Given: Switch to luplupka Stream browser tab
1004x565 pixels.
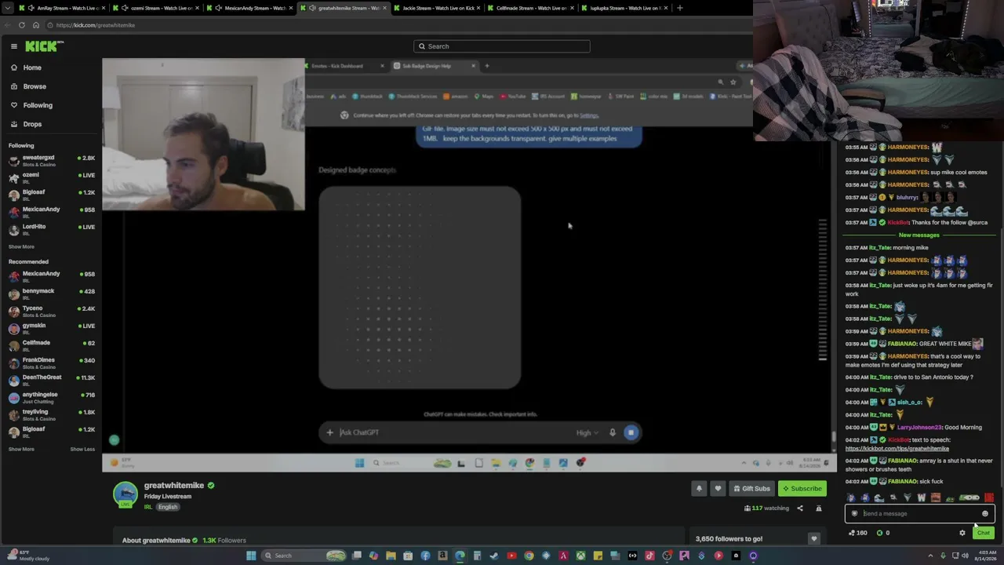Looking at the screenshot, I should (x=625, y=8).
